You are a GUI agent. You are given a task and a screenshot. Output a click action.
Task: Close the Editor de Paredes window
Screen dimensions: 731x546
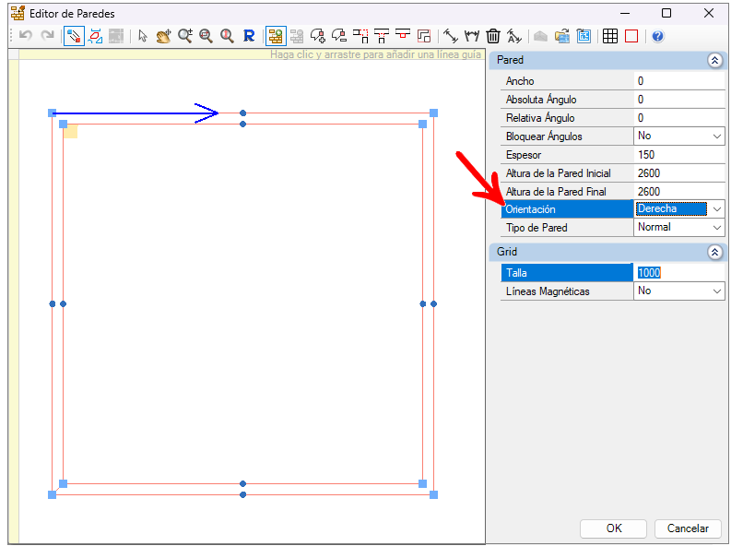tap(709, 13)
